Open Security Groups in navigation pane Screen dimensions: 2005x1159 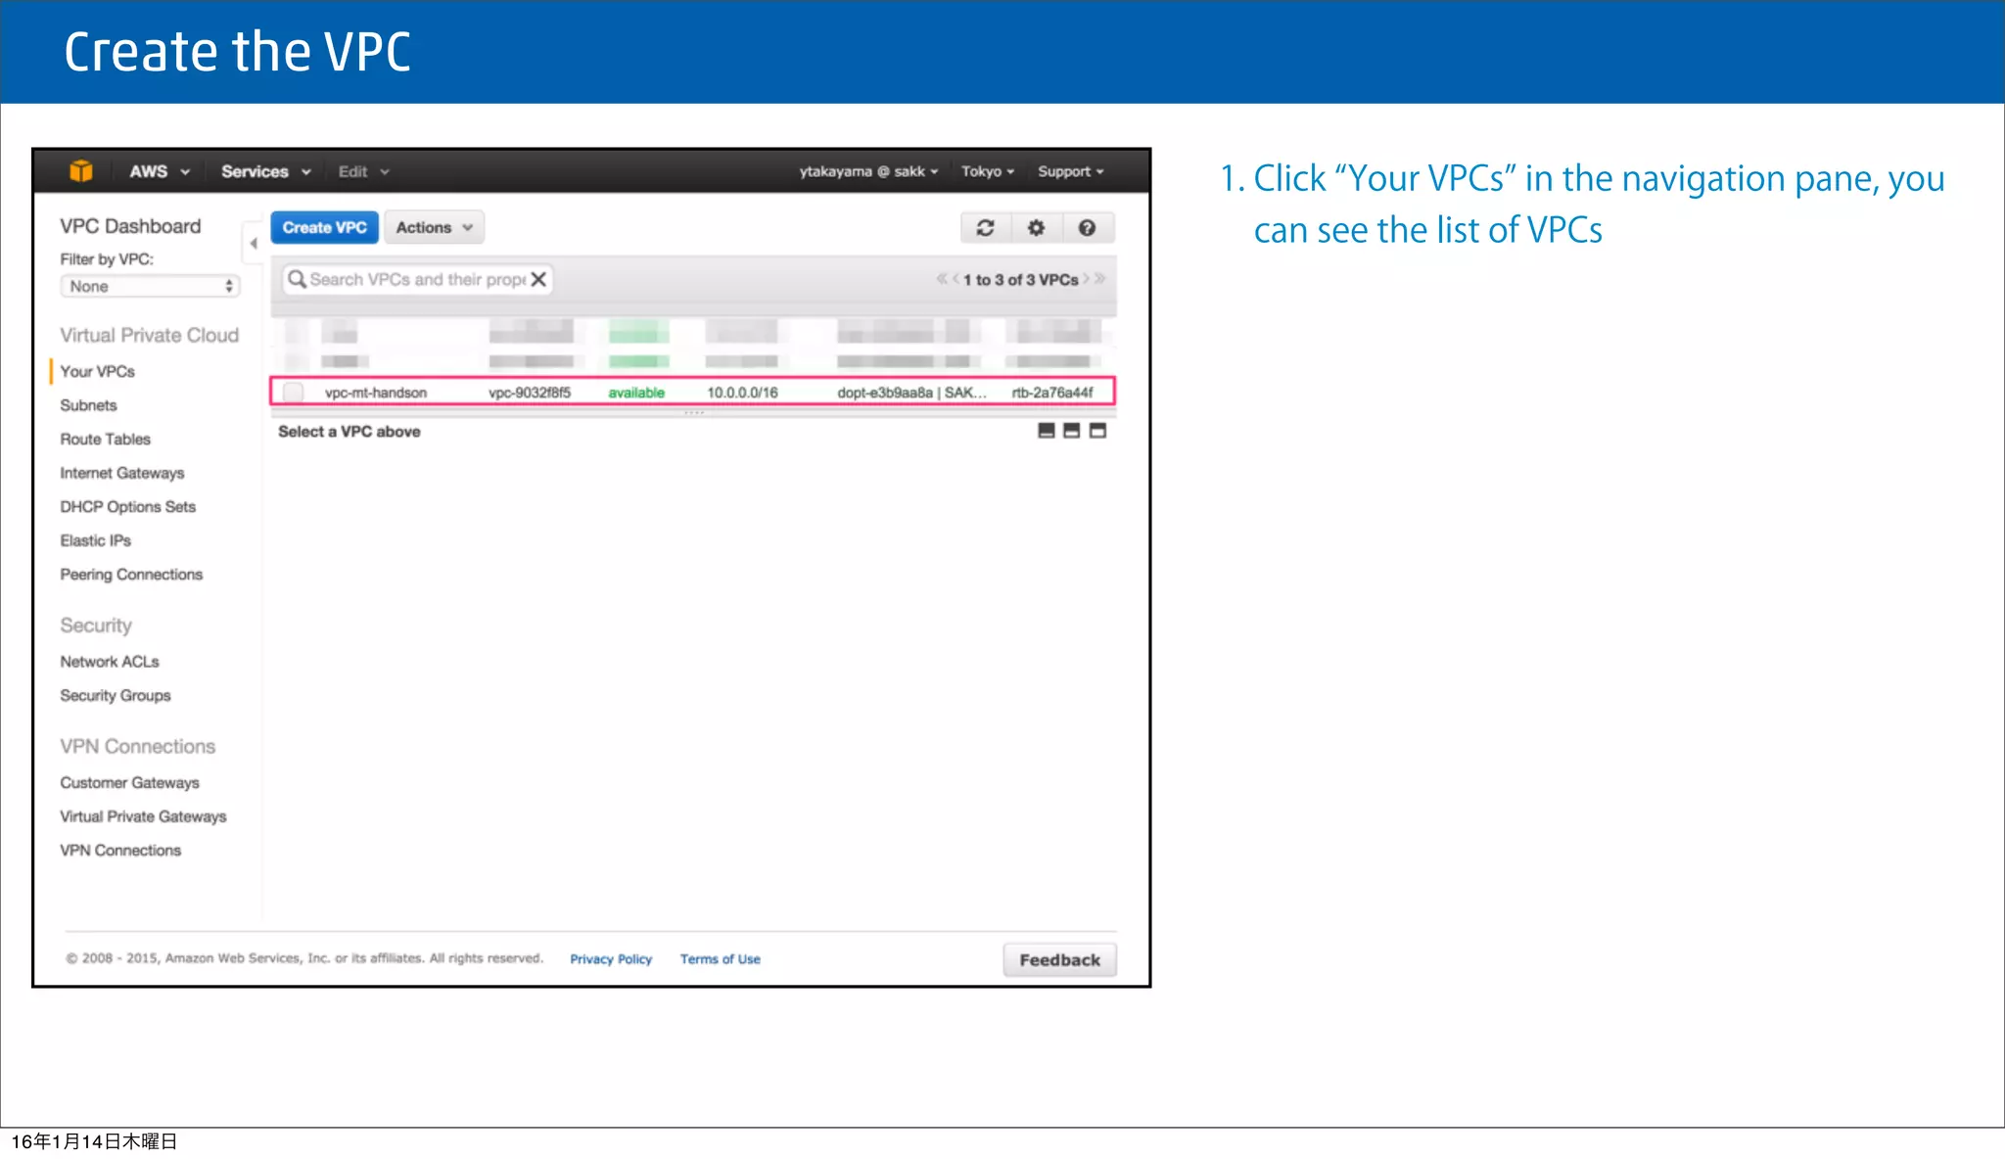115,696
